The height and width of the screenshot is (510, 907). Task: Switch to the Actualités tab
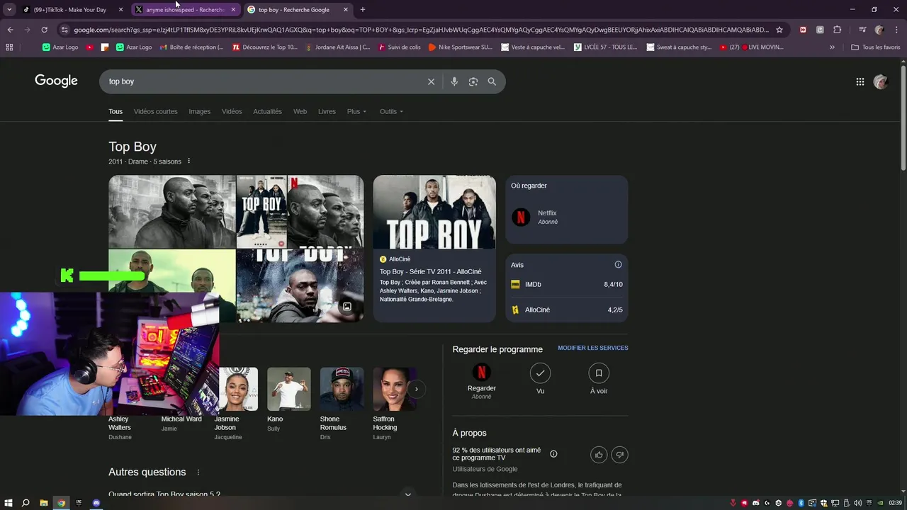click(268, 111)
